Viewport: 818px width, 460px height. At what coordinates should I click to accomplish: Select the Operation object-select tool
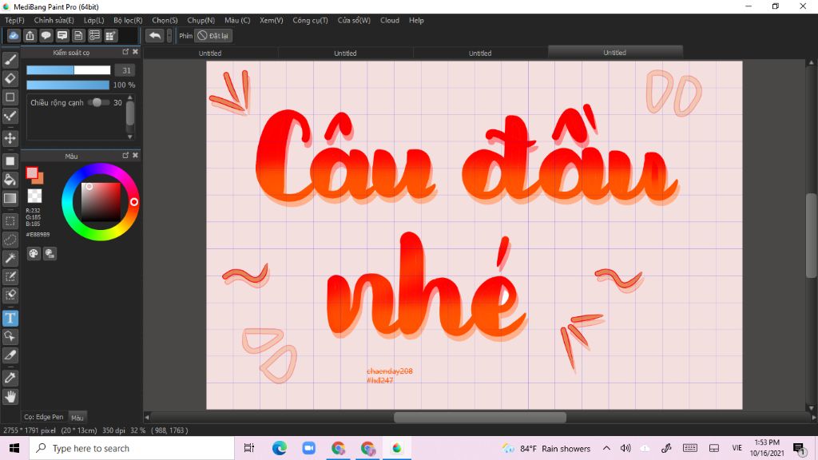(10, 336)
